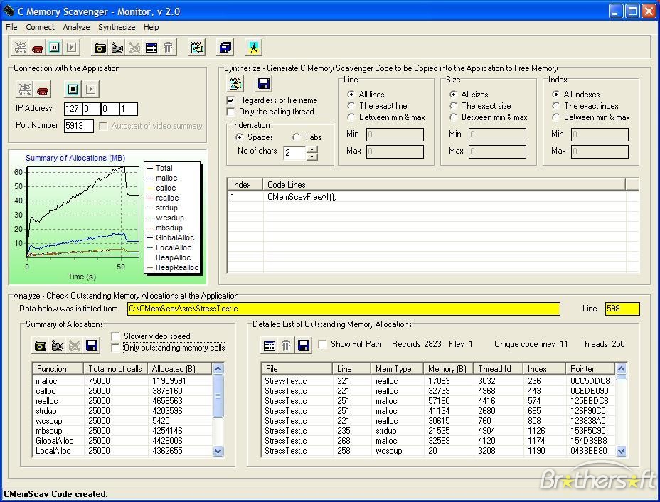The width and height of the screenshot is (660, 502).
Task: Click camera icon in Summary of Allocations panel
Action: [x=41, y=346]
